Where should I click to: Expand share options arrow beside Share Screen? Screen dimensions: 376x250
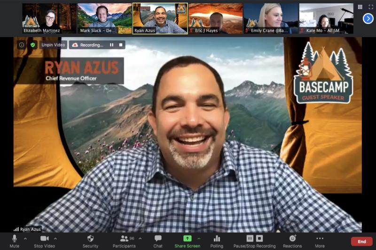pos(199,239)
